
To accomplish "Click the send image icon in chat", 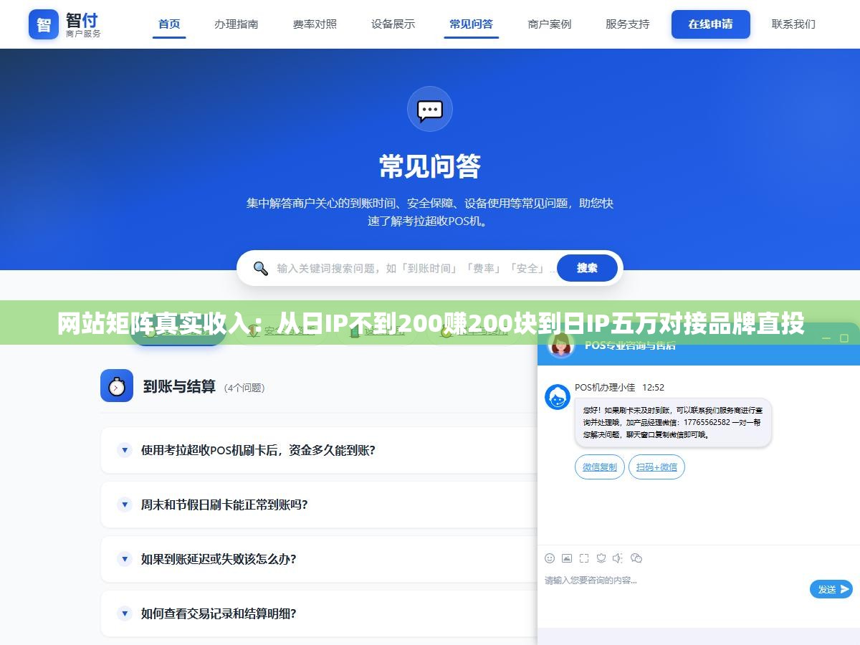I will [x=567, y=558].
